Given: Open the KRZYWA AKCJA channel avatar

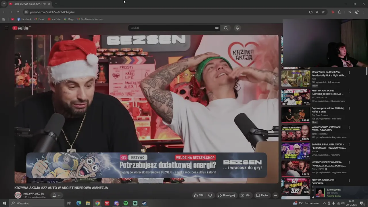Looking at the screenshot, I should pos(18,195).
